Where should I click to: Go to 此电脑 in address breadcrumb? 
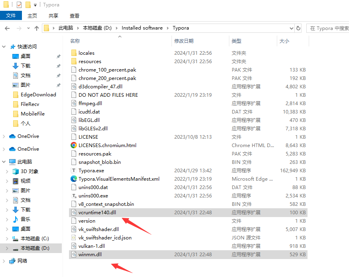click(x=66, y=28)
